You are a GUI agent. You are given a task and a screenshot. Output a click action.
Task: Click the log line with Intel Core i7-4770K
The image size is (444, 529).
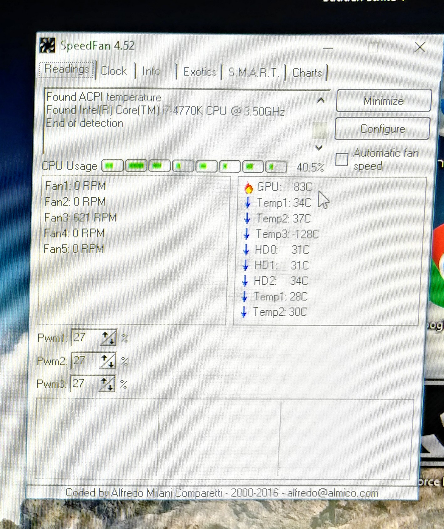coord(165,111)
